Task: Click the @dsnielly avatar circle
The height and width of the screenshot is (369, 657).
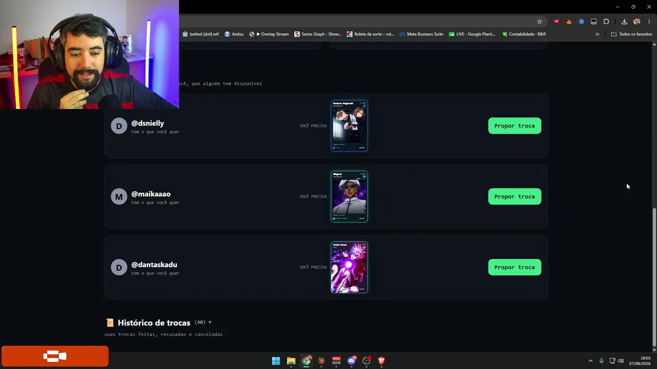Action: pyautogui.click(x=119, y=126)
